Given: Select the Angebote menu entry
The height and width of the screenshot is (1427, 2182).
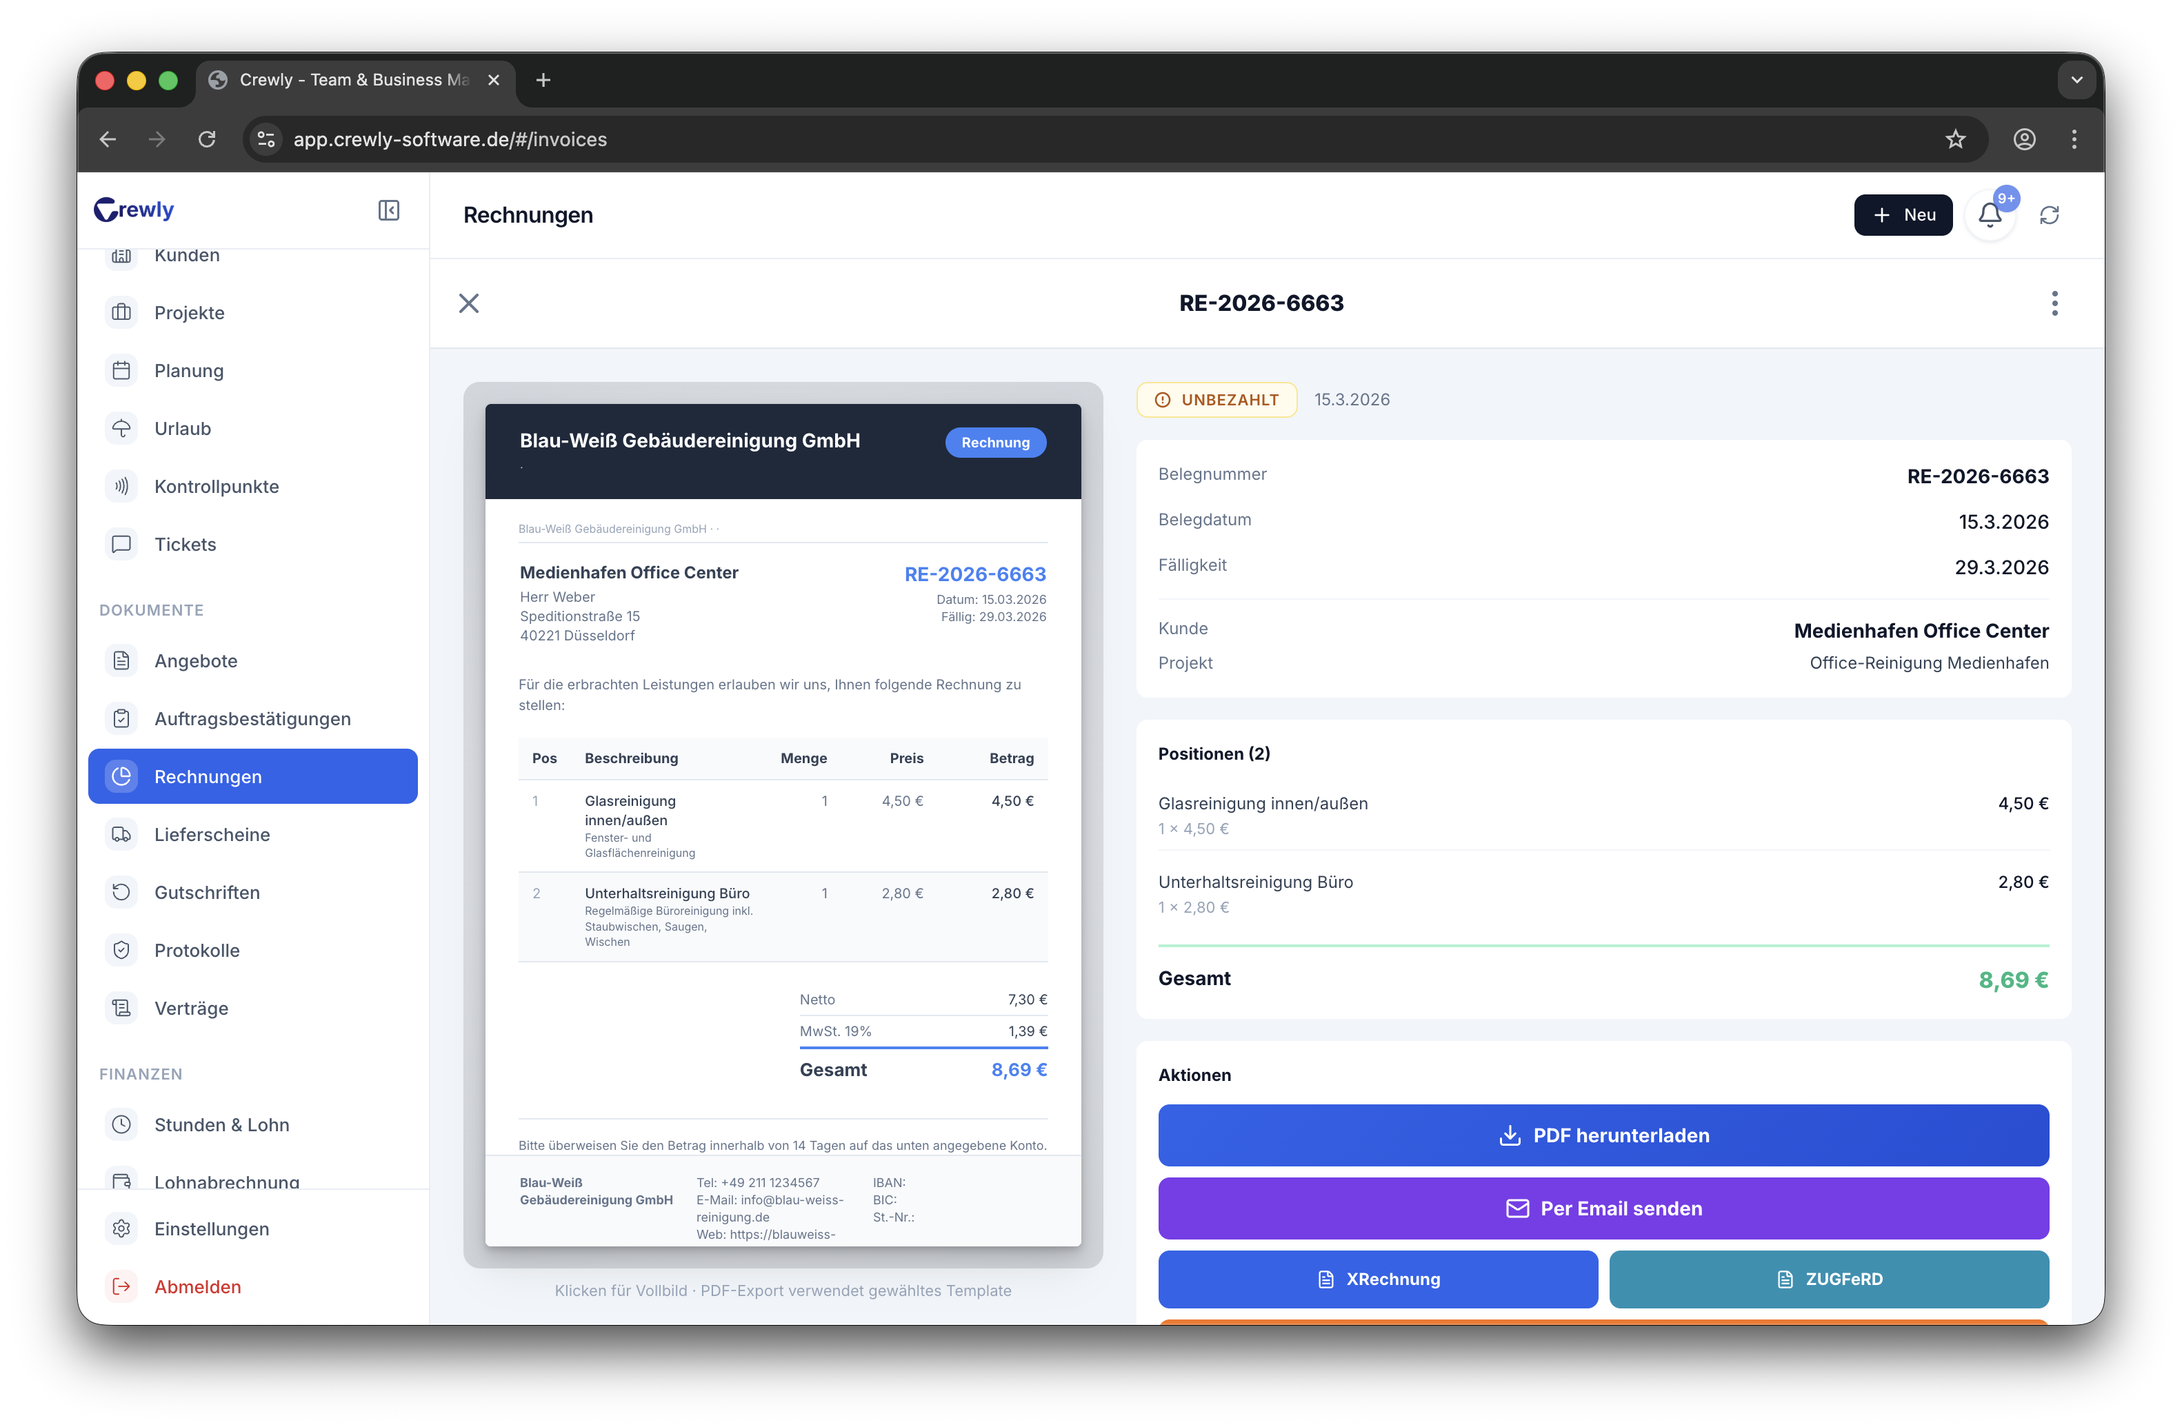Looking at the screenshot, I should 195,660.
